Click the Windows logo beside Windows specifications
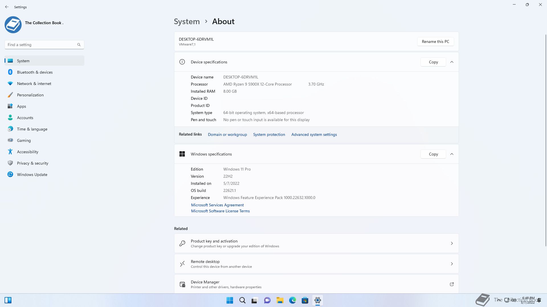 coord(182,154)
